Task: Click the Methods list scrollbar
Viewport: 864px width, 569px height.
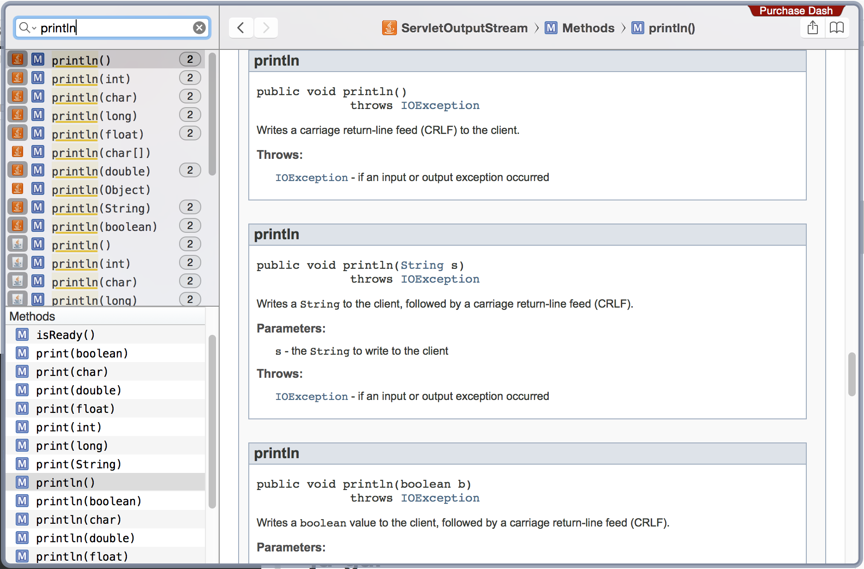Action: pos(212,421)
